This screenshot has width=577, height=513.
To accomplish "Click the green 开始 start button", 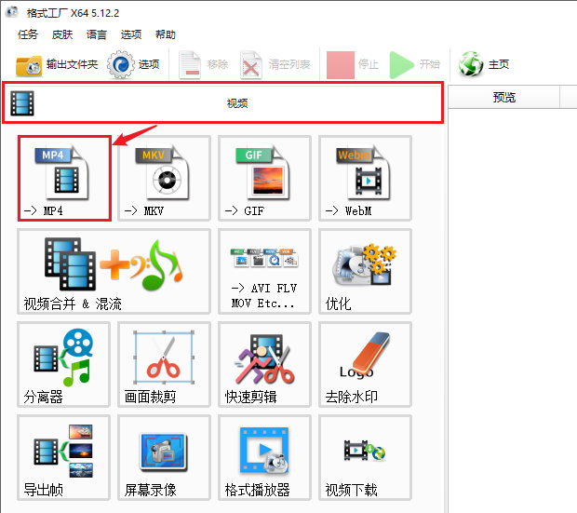I will pyautogui.click(x=415, y=65).
